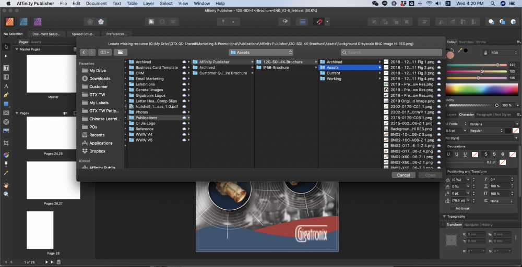Select the View hand tool
The image size is (522, 267).
click(x=6, y=185)
